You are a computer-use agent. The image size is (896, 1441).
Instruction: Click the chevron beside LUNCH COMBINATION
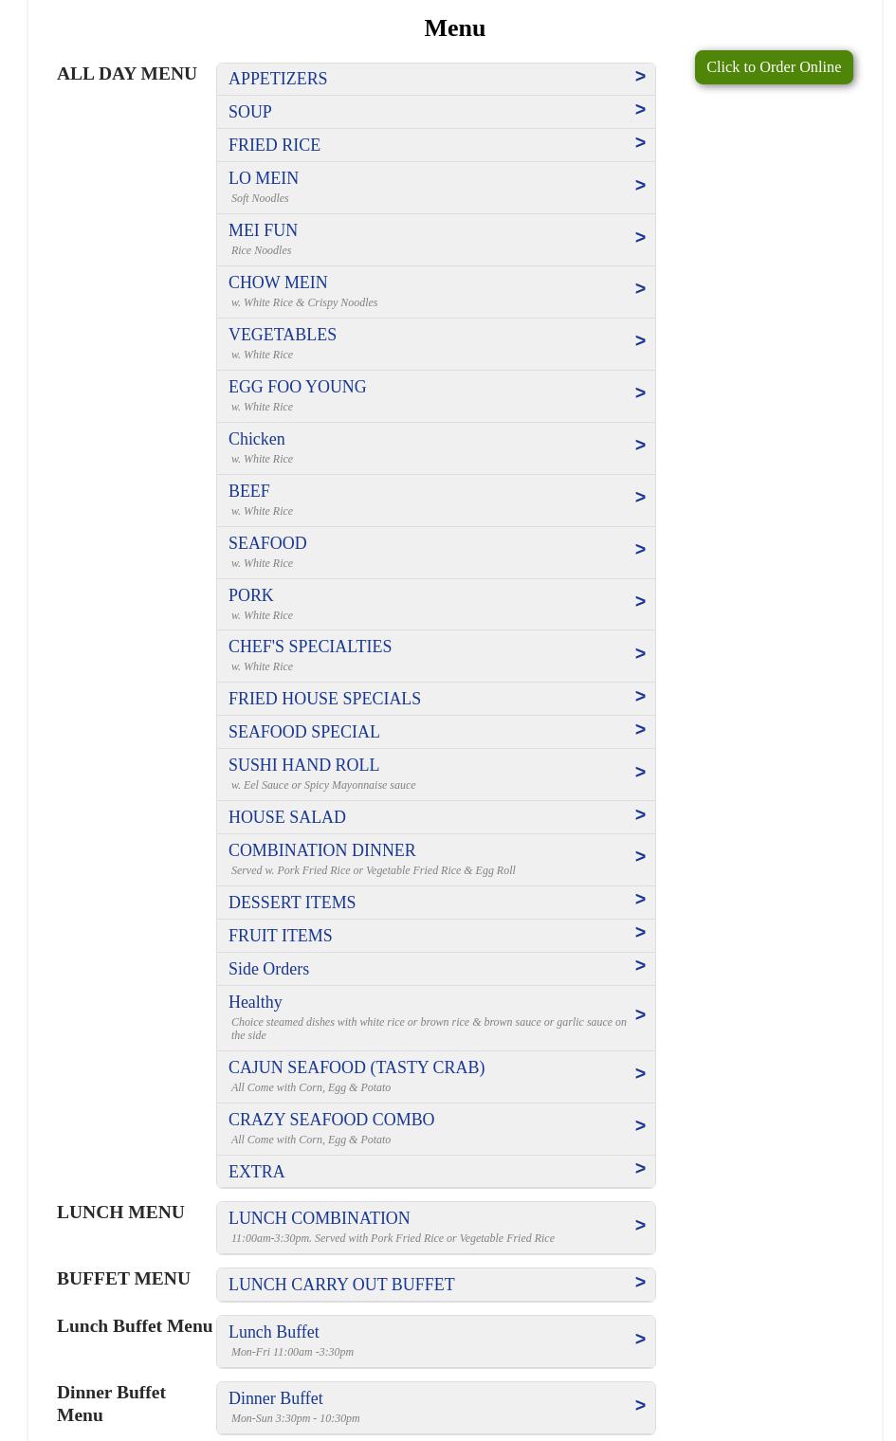pyautogui.click(x=640, y=1226)
